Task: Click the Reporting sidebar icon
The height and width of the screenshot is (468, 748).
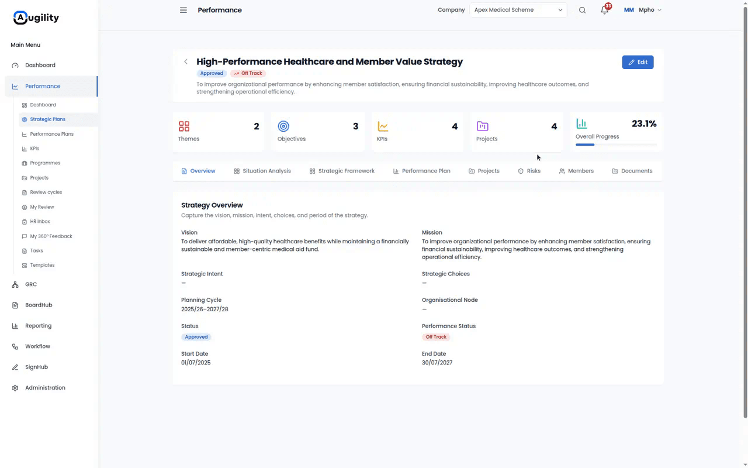Action: [x=15, y=326]
